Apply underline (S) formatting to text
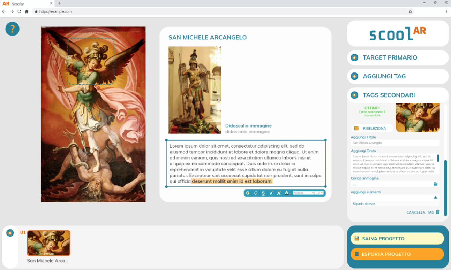451x270 pixels. (x=263, y=193)
